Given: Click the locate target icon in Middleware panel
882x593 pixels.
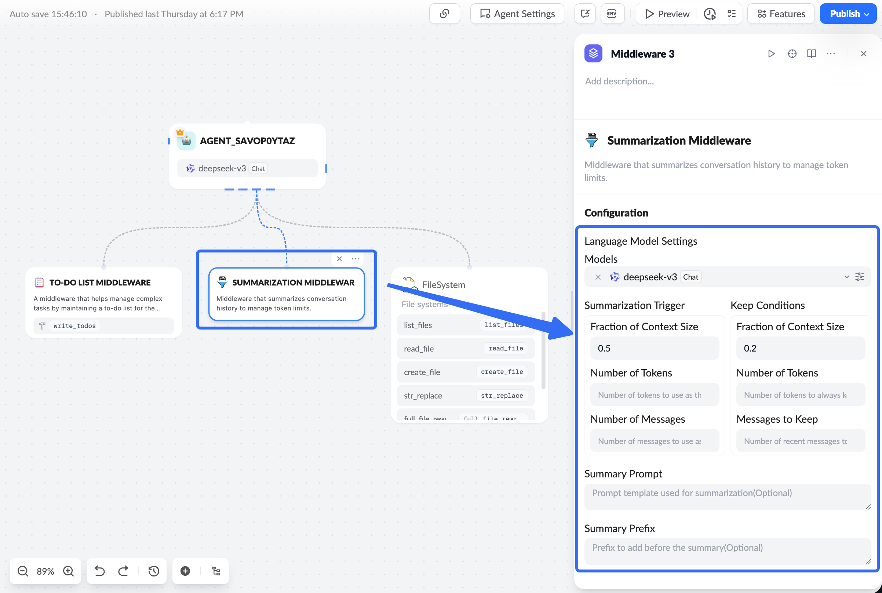Looking at the screenshot, I should tap(792, 53).
